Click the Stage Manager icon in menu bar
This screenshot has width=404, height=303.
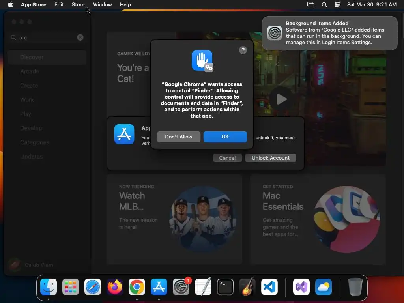[x=311, y=5]
